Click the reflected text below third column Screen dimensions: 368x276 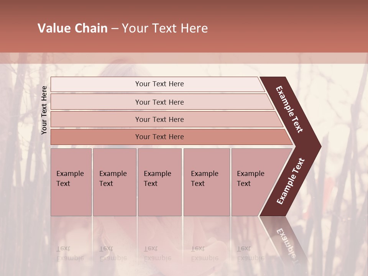158,253
